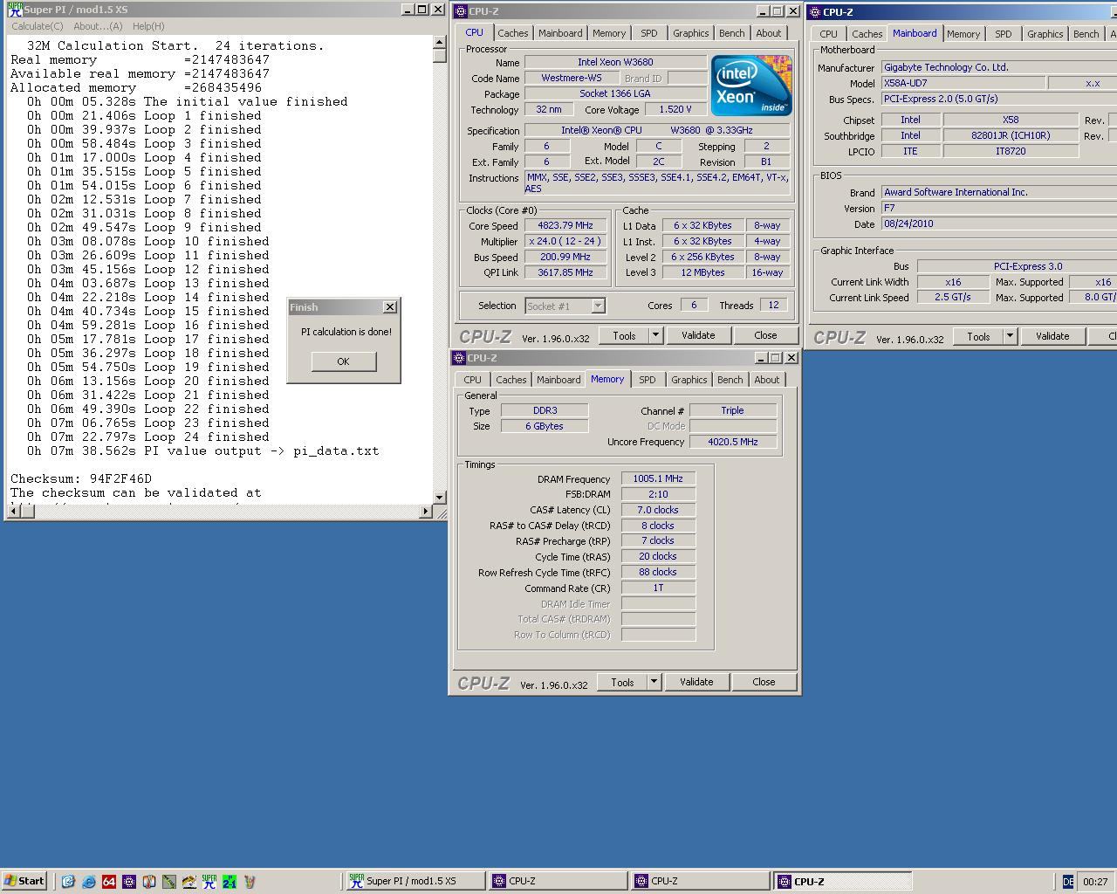Image resolution: width=1117 pixels, height=894 pixels.
Task: Open About tab in CPU-Z CPU window
Action: coord(769,33)
